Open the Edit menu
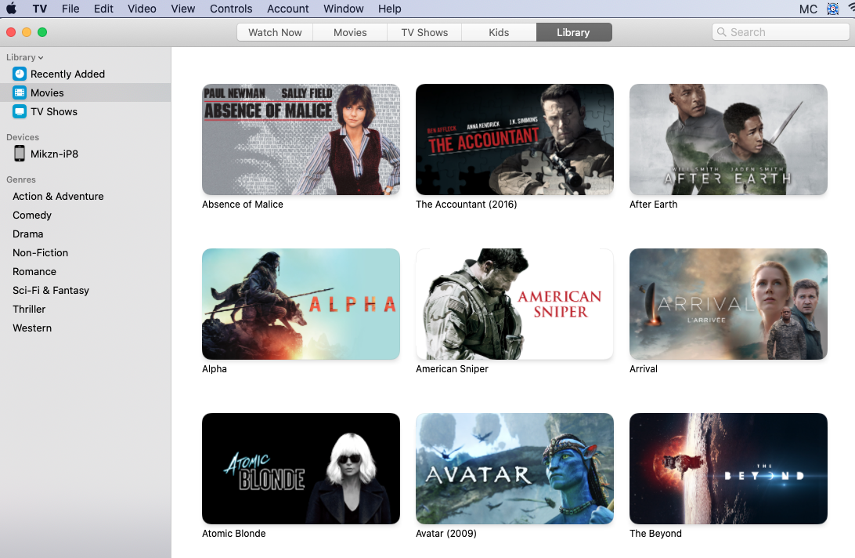Viewport: 855px width, 558px height. pyautogui.click(x=103, y=9)
